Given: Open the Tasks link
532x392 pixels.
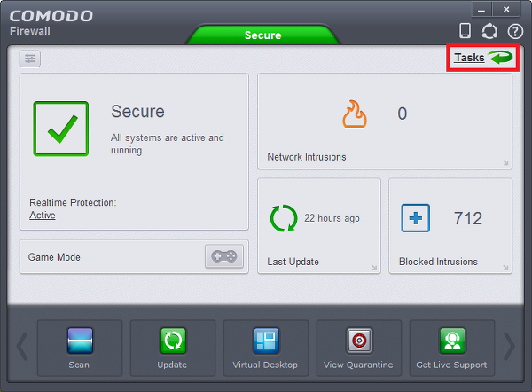Looking at the screenshot, I should pos(469,58).
